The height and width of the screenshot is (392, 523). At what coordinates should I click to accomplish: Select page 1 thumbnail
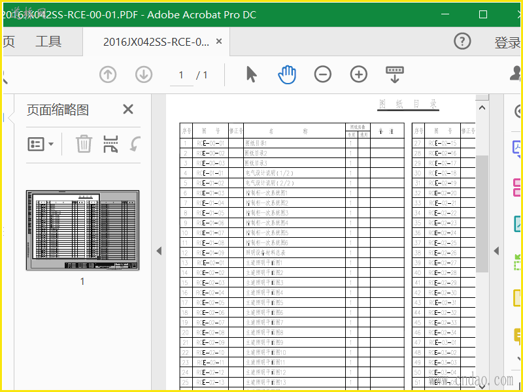83,230
